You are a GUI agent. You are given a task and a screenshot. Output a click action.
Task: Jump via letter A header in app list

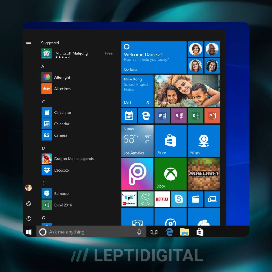click(43, 66)
